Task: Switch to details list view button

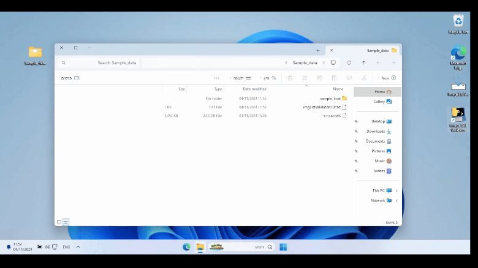Action: click(x=66, y=222)
